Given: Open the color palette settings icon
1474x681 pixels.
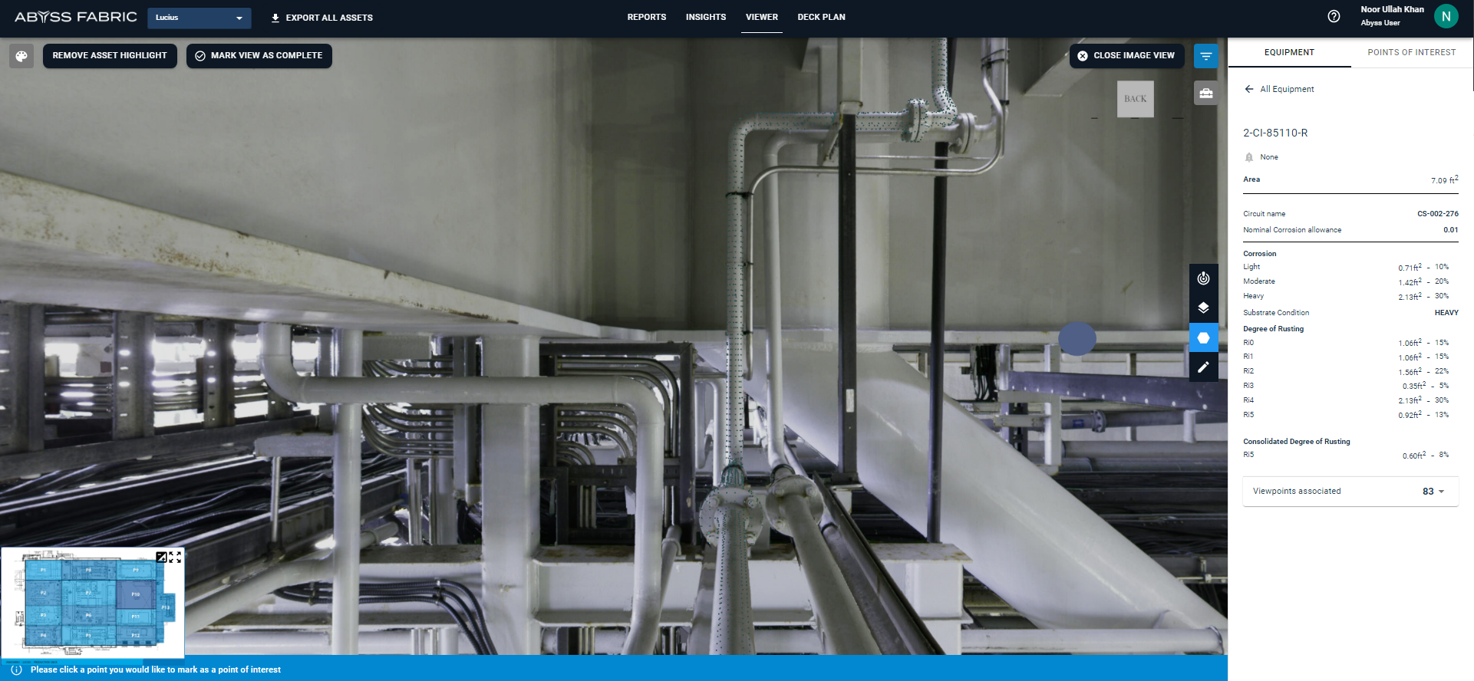Looking at the screenshot, I should 21,56.
